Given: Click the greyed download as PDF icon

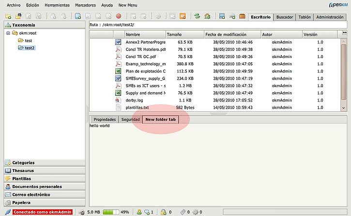Looking at the screenshot, I should pos(39,16).
